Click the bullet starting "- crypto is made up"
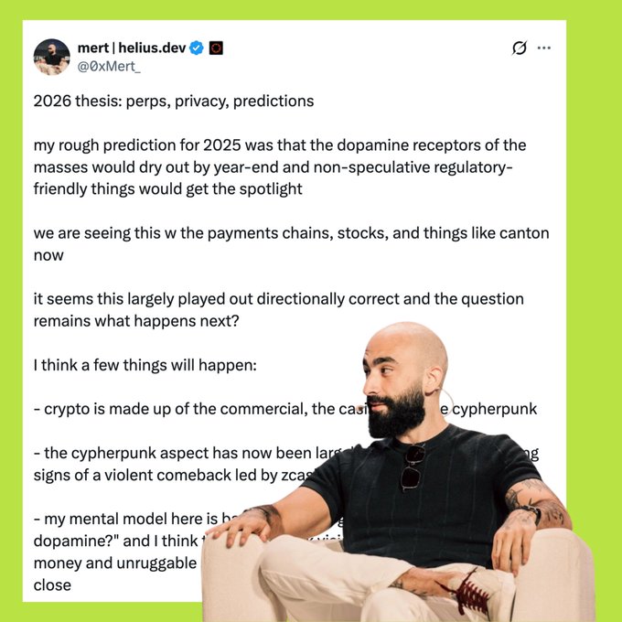Image resolution: width=622 pixels, height=622 pixels. pyautogui.click(x=183, y=409)
